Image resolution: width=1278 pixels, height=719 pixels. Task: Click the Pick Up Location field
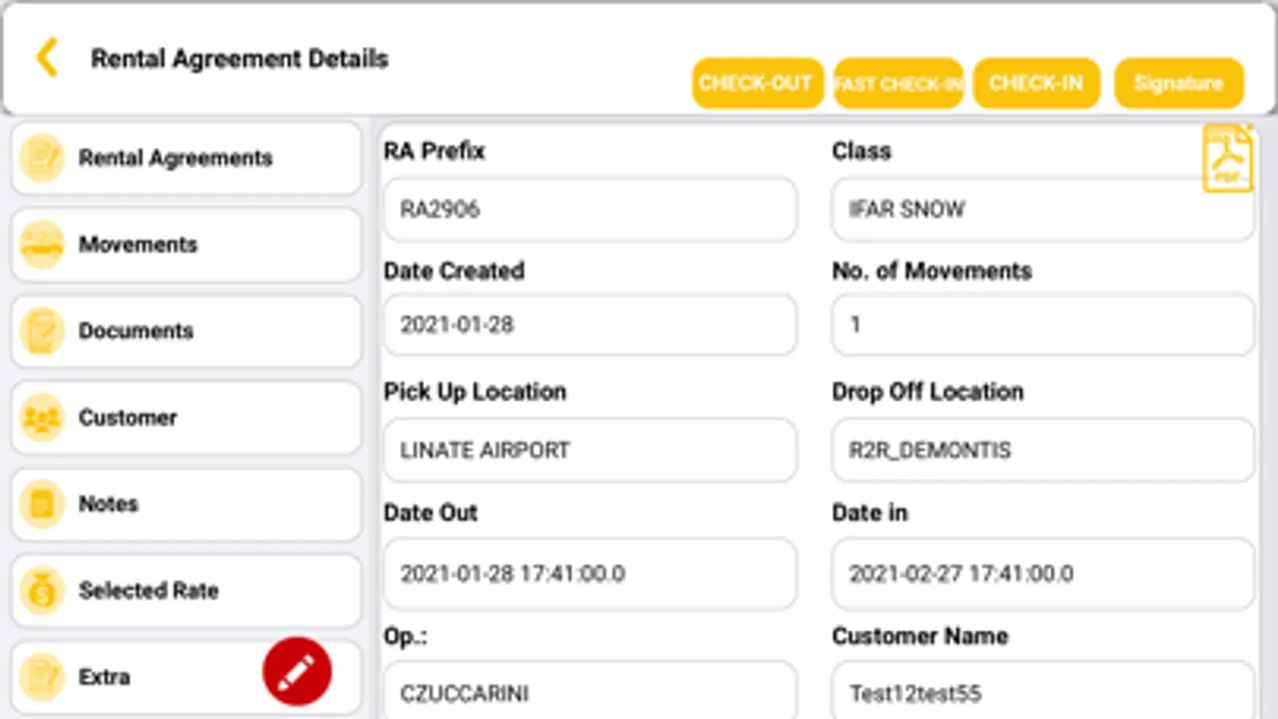(x=590, y=451)
